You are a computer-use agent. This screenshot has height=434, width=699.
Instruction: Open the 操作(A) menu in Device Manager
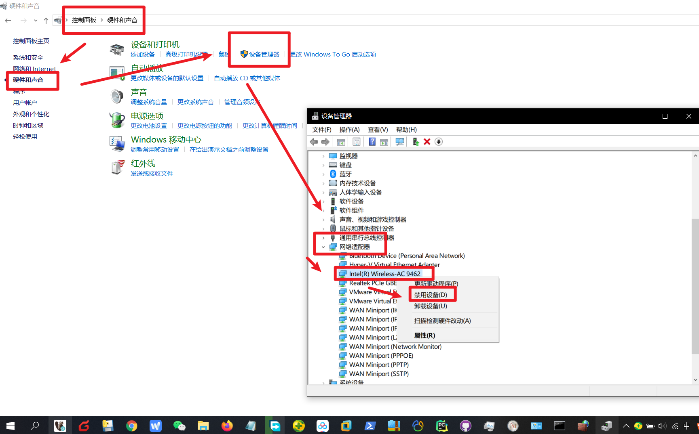349,130
